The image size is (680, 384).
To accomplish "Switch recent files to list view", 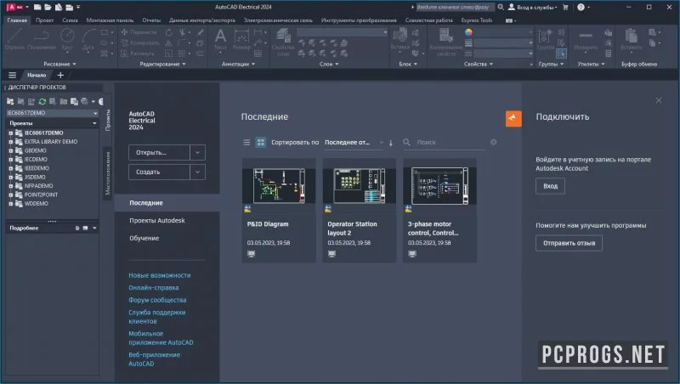I will [246, 142].
